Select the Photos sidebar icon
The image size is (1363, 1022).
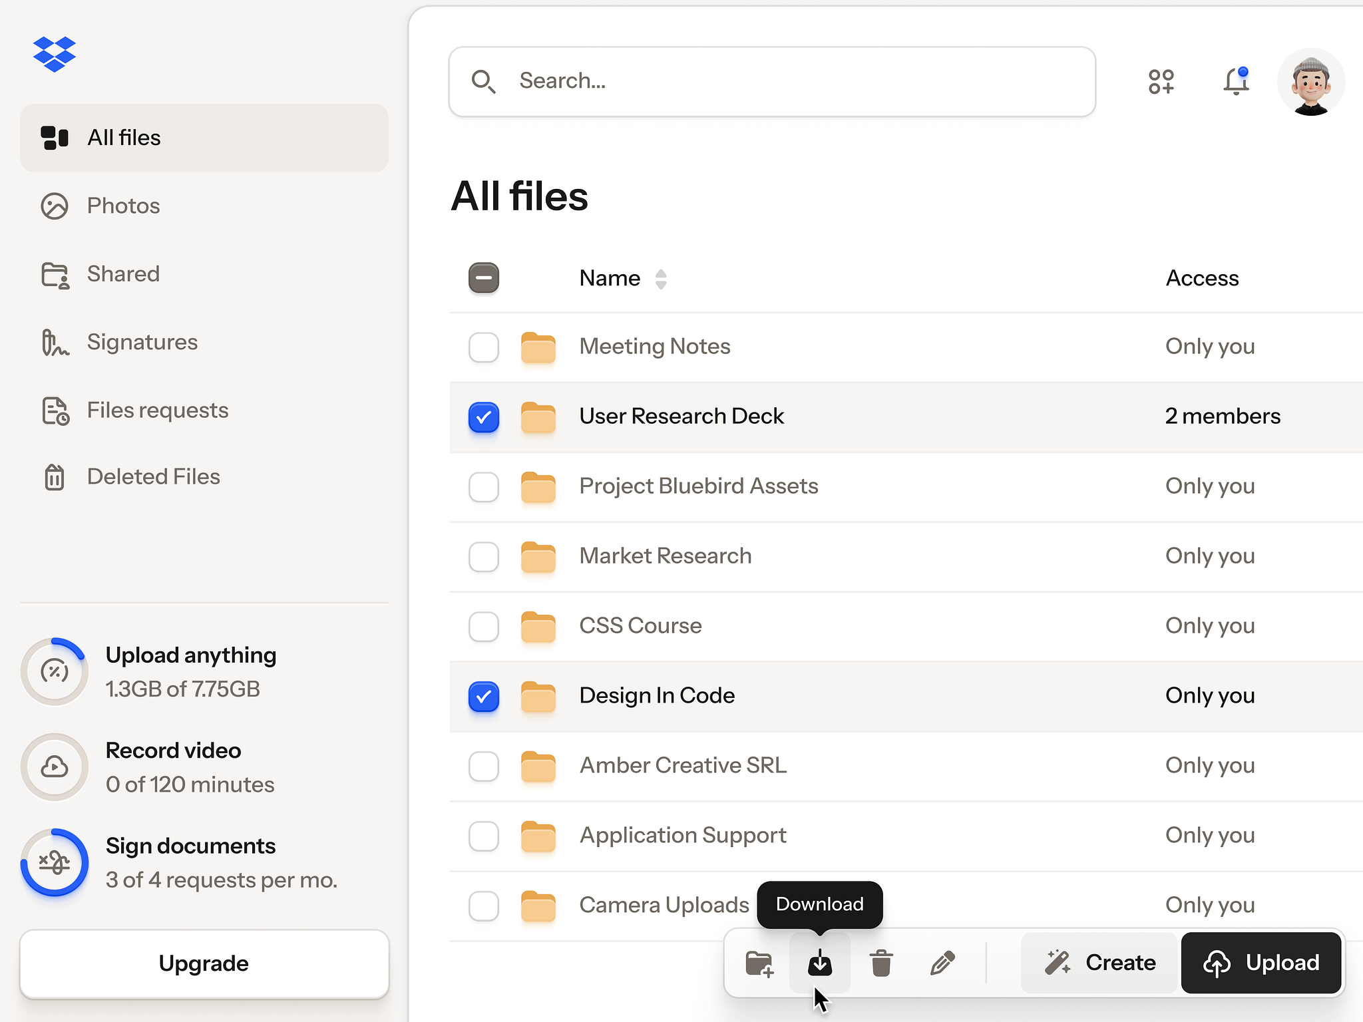click(x=55, y=206)
